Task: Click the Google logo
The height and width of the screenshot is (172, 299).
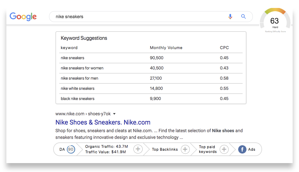Action: (23, 17)
